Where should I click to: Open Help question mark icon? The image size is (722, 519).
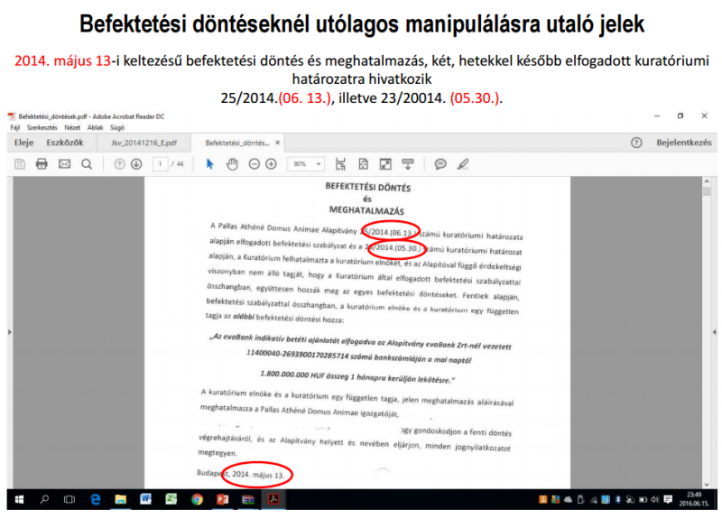pyautogui.click(x=636, y=143)
